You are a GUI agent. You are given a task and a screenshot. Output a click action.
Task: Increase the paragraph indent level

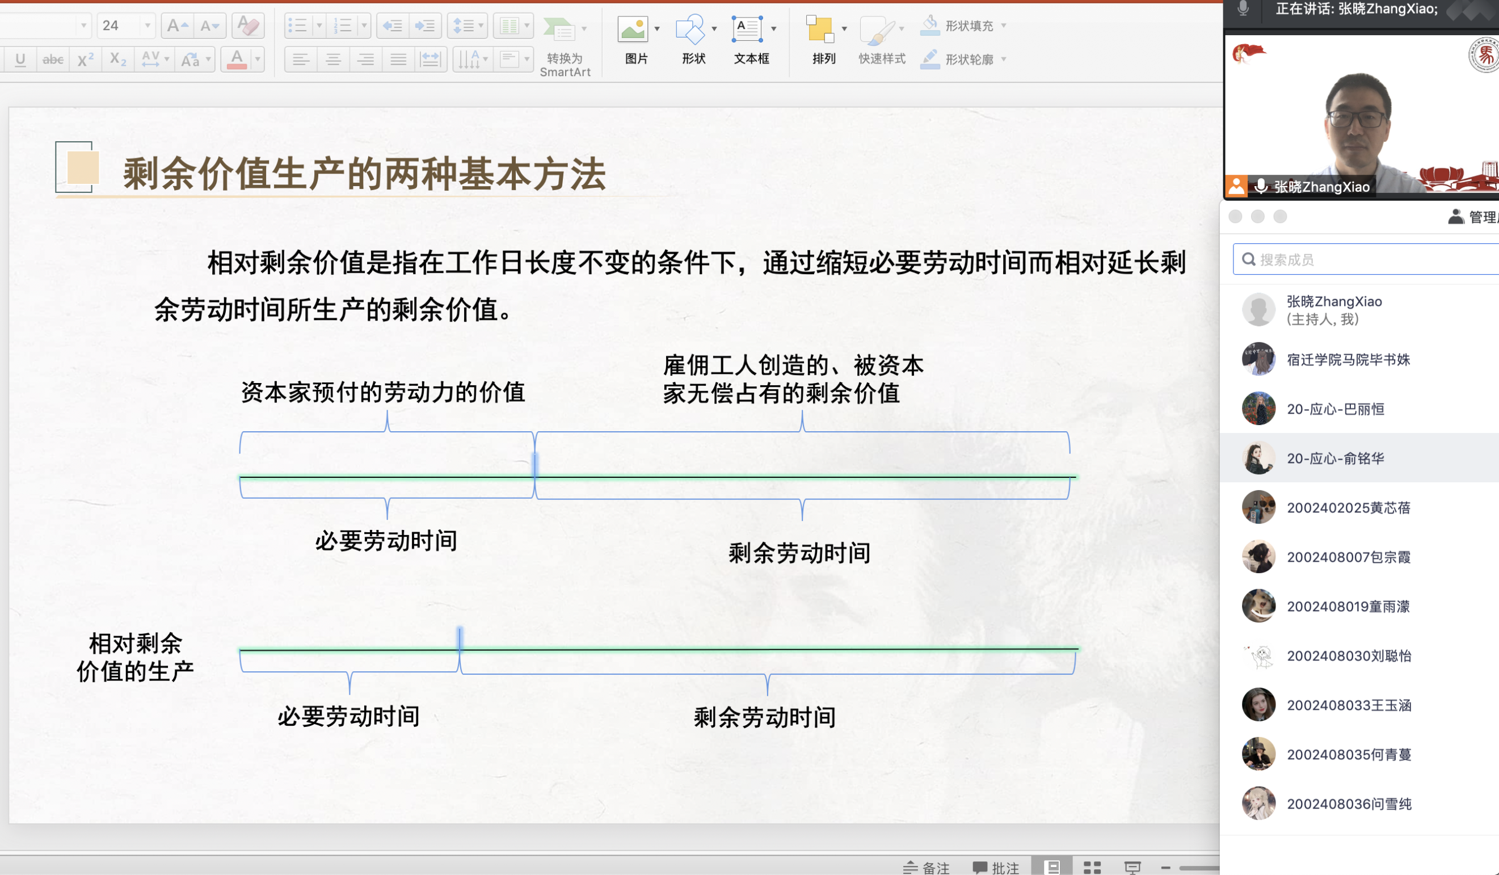click(425, 26)
